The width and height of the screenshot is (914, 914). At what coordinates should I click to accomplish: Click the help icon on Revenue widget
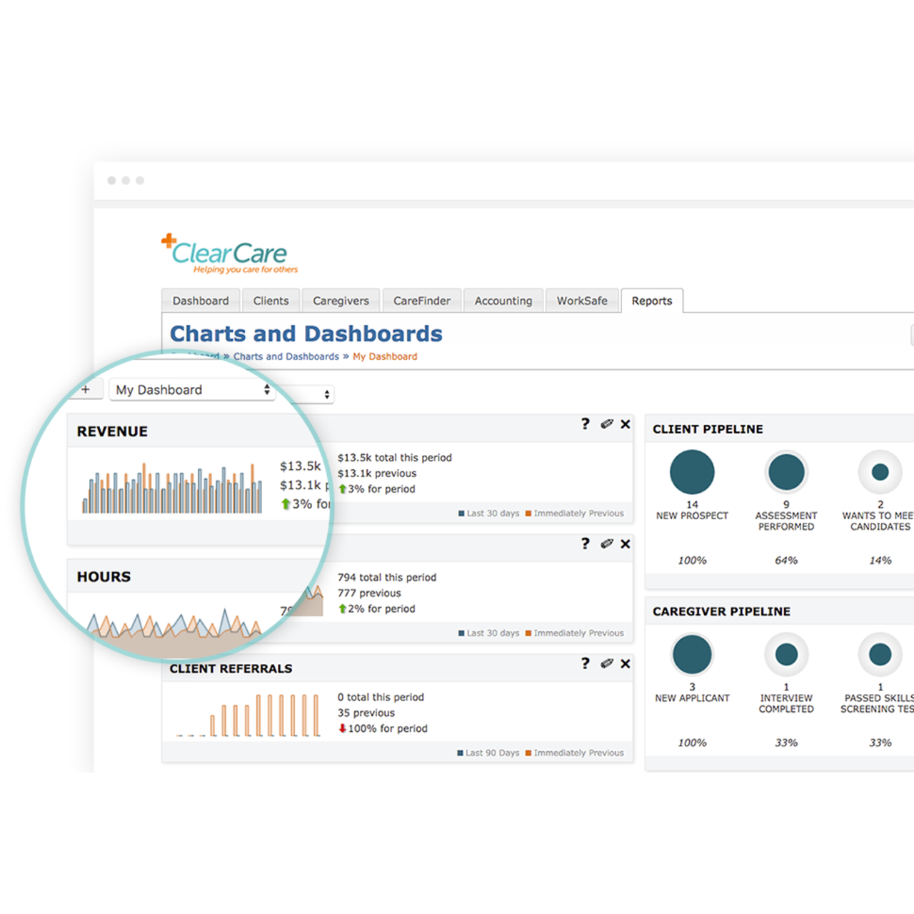tap(586, 423)
